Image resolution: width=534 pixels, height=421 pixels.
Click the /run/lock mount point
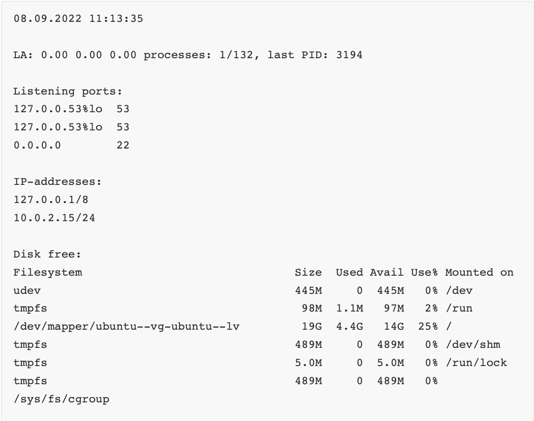tap(476, 363)
